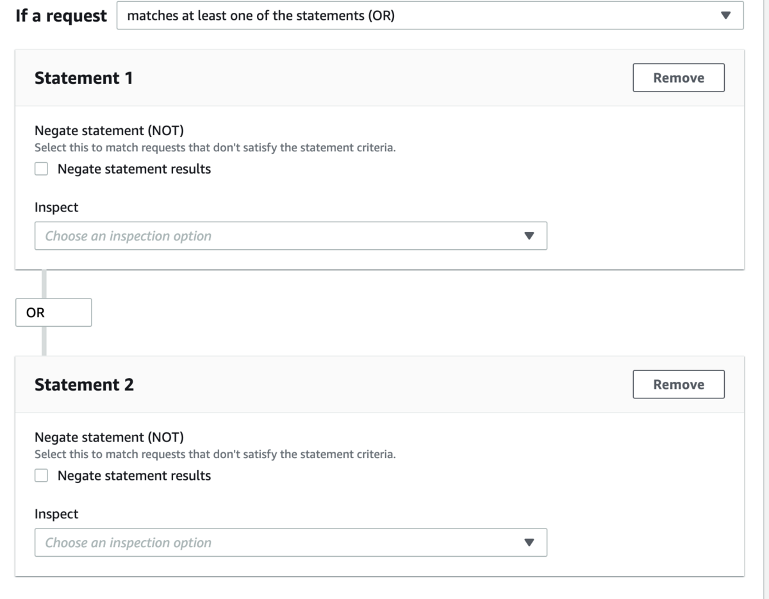Enable Negate statement results checkbox in Statement 1
Viewport: 769px width, 599px height.
[x=42, y=169]
